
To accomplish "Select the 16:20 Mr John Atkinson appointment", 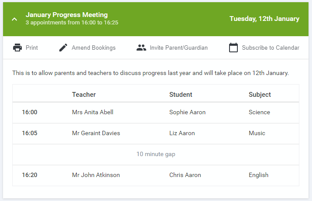I will (156, 176).
